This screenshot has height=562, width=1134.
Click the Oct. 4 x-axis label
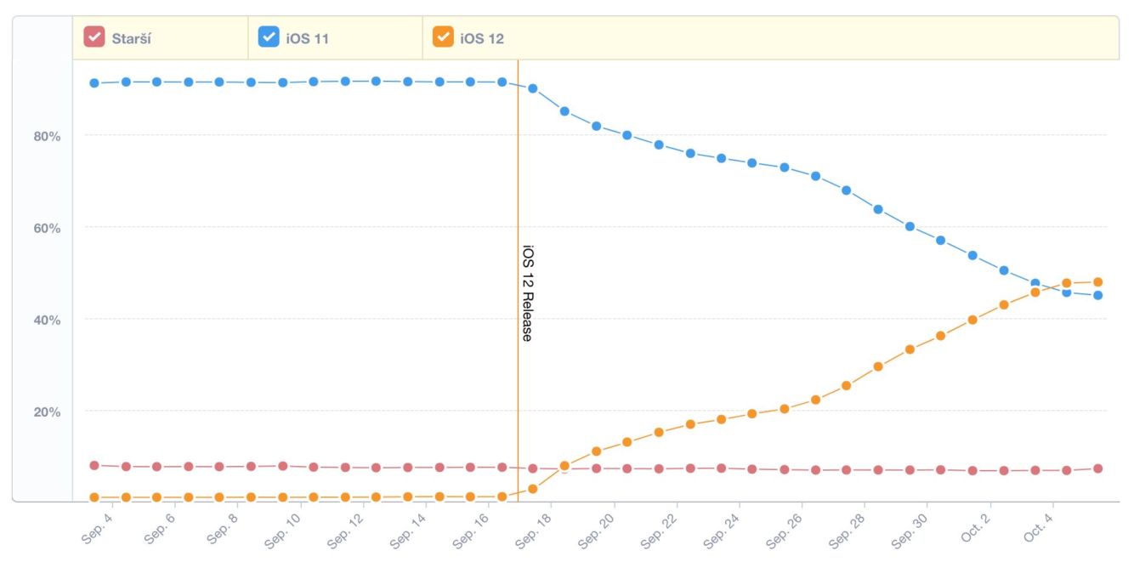(x=1037, y=525)
